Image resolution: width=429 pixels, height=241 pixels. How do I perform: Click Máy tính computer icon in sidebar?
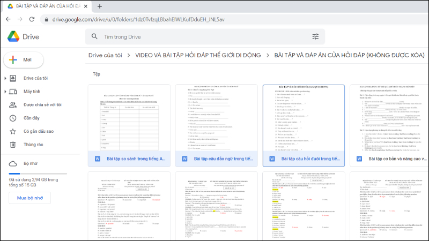click(13, 92)
